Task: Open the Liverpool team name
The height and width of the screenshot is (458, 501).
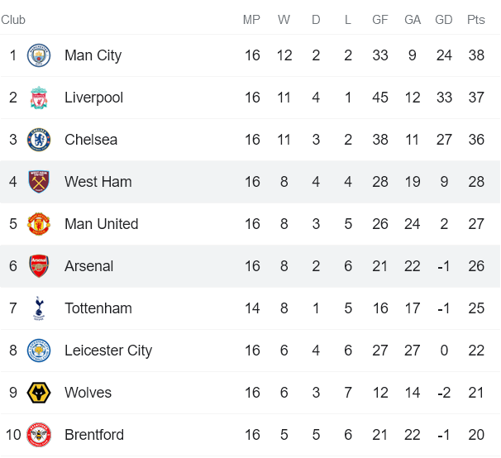Action: click(93, 98)
